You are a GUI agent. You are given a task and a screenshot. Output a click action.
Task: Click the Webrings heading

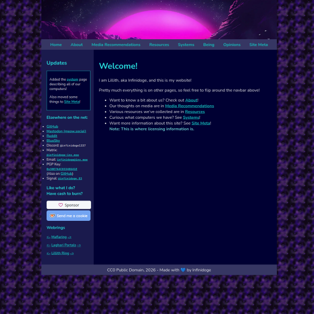(55, 228)
